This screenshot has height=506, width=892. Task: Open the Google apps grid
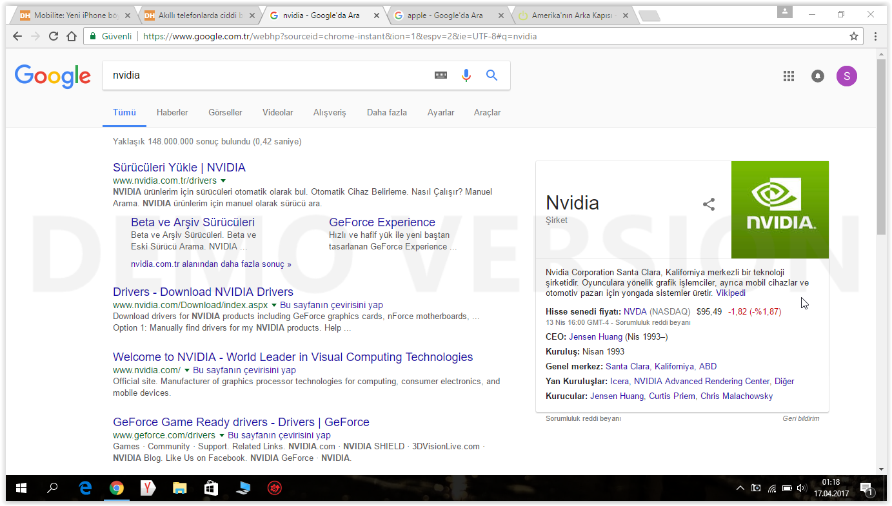point(788,76)
